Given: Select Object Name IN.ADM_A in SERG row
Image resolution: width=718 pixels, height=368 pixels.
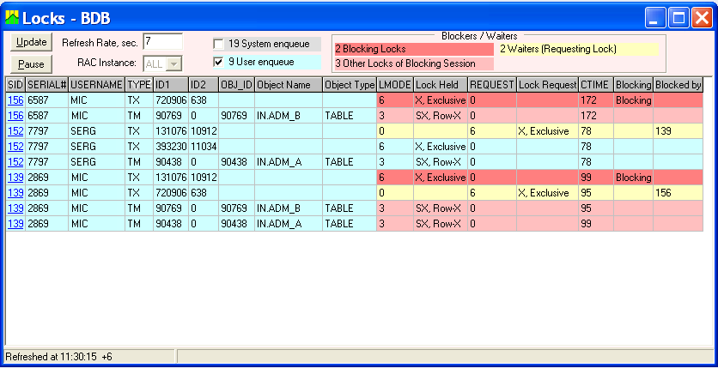Looking at the screenshot, I should tap(289, 162).
